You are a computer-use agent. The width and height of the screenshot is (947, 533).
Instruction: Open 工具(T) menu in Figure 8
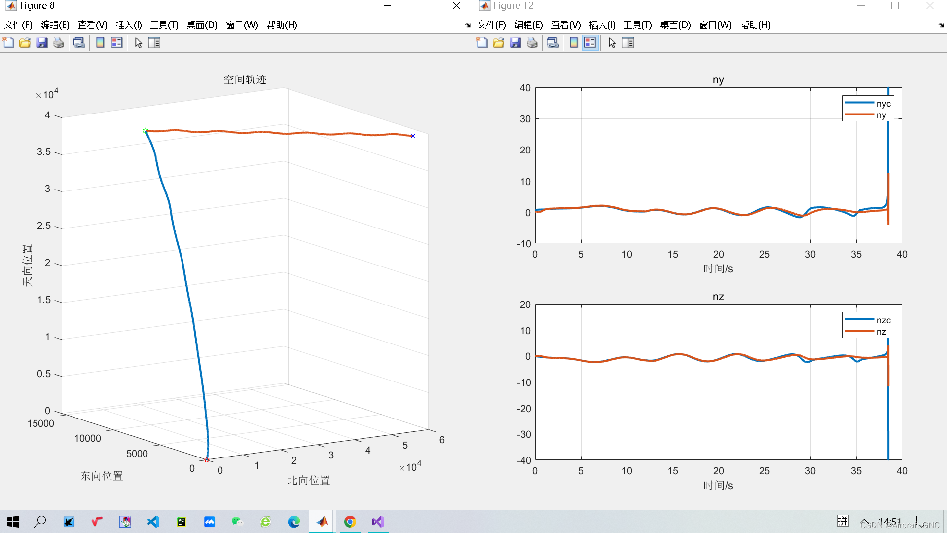point(164,25)
